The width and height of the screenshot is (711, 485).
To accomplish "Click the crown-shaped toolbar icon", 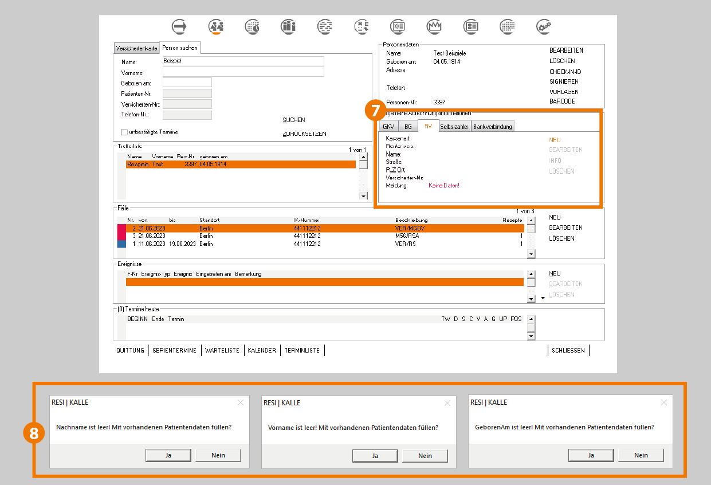I will [x=434, y=26].
